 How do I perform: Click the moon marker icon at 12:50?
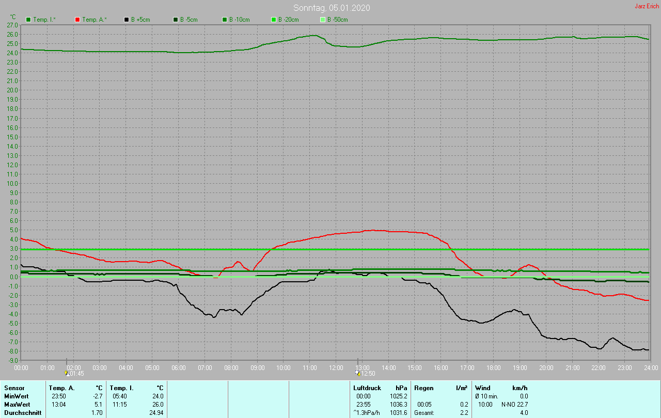coord(358,373)
